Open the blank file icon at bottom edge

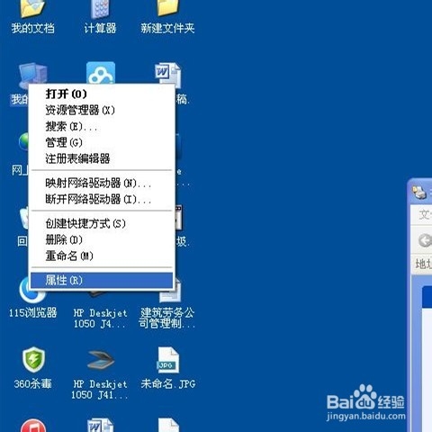(x=168, y=426)
